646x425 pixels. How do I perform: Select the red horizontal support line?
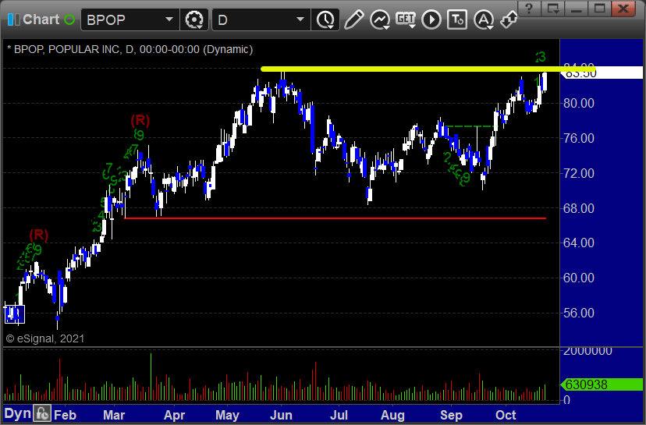pos(335,218)
